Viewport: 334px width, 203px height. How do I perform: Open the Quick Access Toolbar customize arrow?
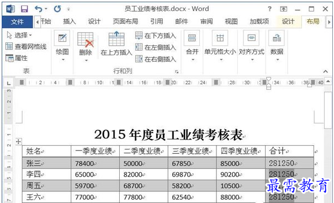pyautogui.click(x=68, y=9)
